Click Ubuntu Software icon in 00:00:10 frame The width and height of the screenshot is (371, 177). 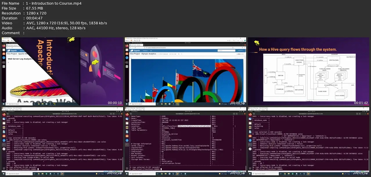coord(4,54)
